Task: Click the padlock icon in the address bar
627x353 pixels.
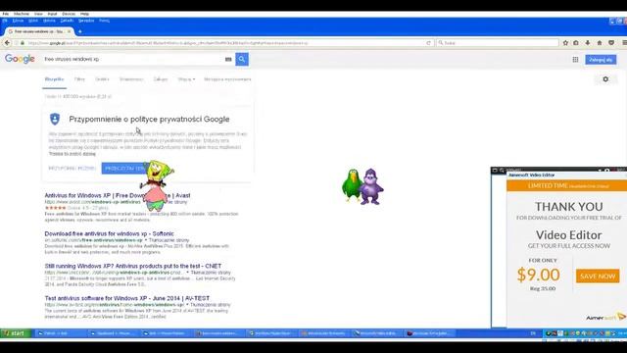Action: (x=23, y=43)
